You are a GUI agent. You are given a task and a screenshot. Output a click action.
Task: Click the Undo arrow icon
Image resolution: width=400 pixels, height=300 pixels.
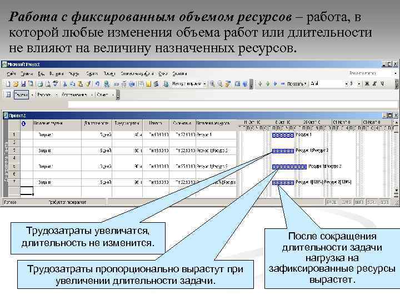97,84
